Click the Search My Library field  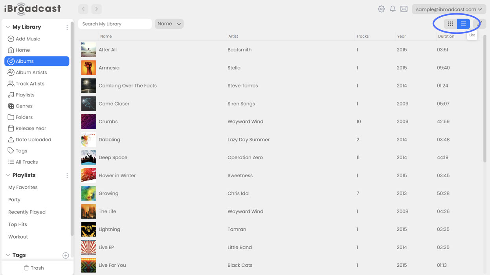115,24
